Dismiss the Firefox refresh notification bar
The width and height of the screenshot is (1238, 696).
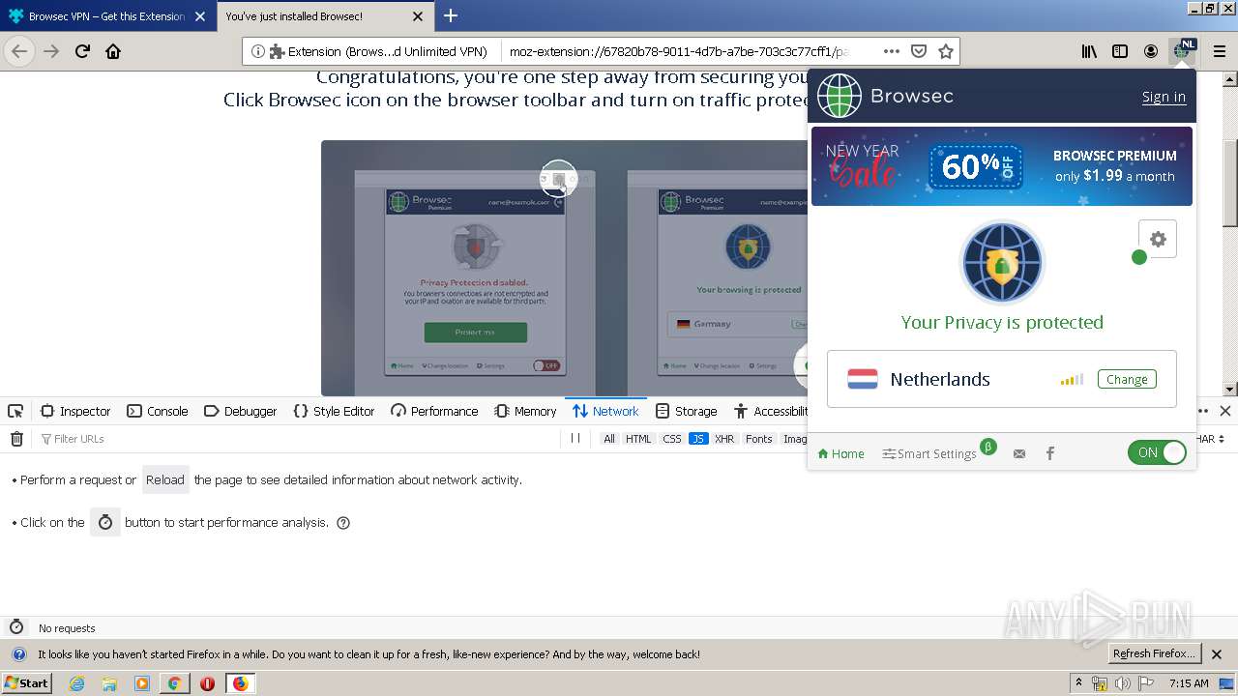(1218, 654)
